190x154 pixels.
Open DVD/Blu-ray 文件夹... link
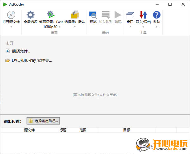(x=32, y=60)
